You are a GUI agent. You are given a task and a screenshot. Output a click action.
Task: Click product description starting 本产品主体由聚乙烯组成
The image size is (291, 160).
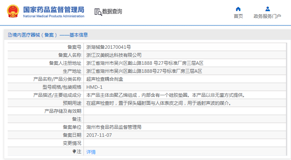166,95
